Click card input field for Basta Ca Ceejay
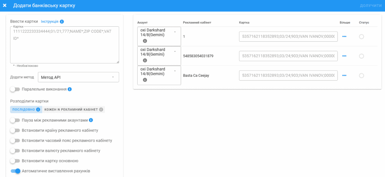 point(288,76)
